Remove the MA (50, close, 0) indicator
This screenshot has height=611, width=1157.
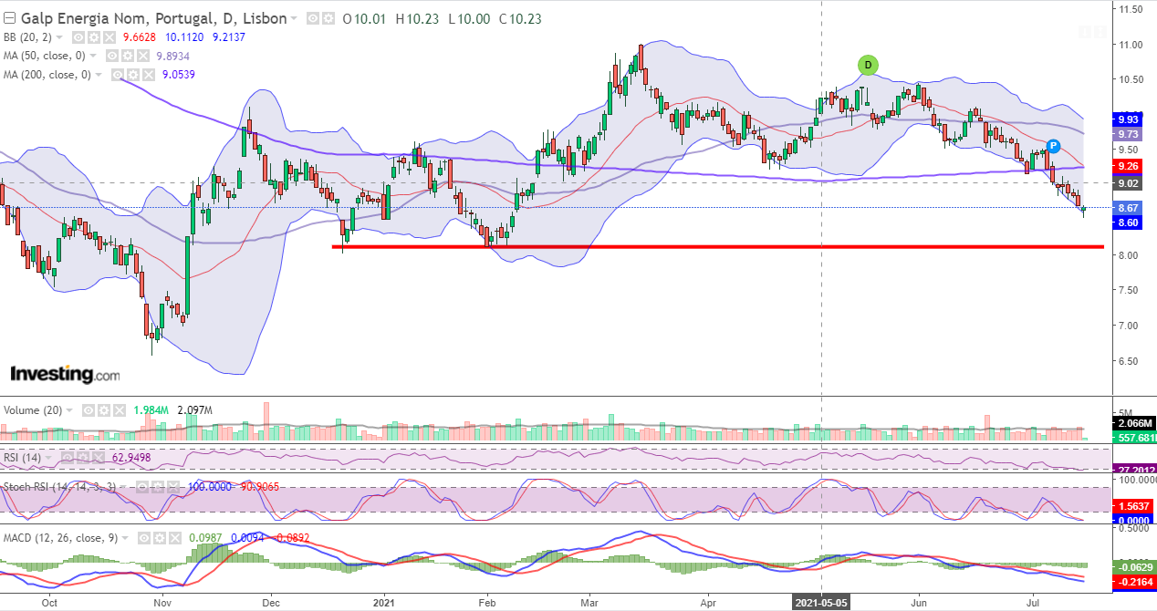(x=143, y=56)
